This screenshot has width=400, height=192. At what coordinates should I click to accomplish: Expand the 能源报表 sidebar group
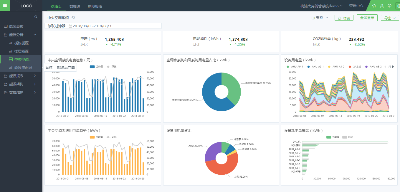click(35, 76)
